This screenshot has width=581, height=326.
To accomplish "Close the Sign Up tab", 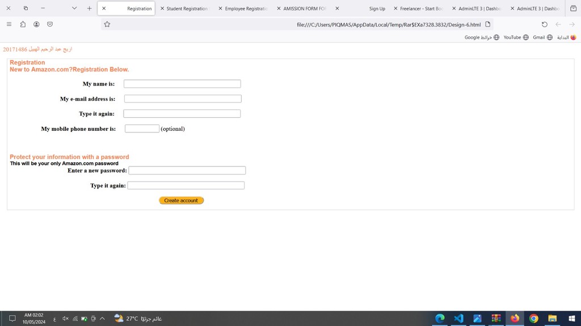I will coord(337,8).
